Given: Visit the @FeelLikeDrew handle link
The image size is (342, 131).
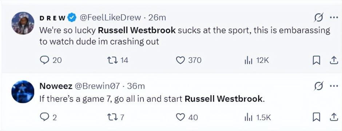Looking at the screenshot, I should [x=111, y=18].
